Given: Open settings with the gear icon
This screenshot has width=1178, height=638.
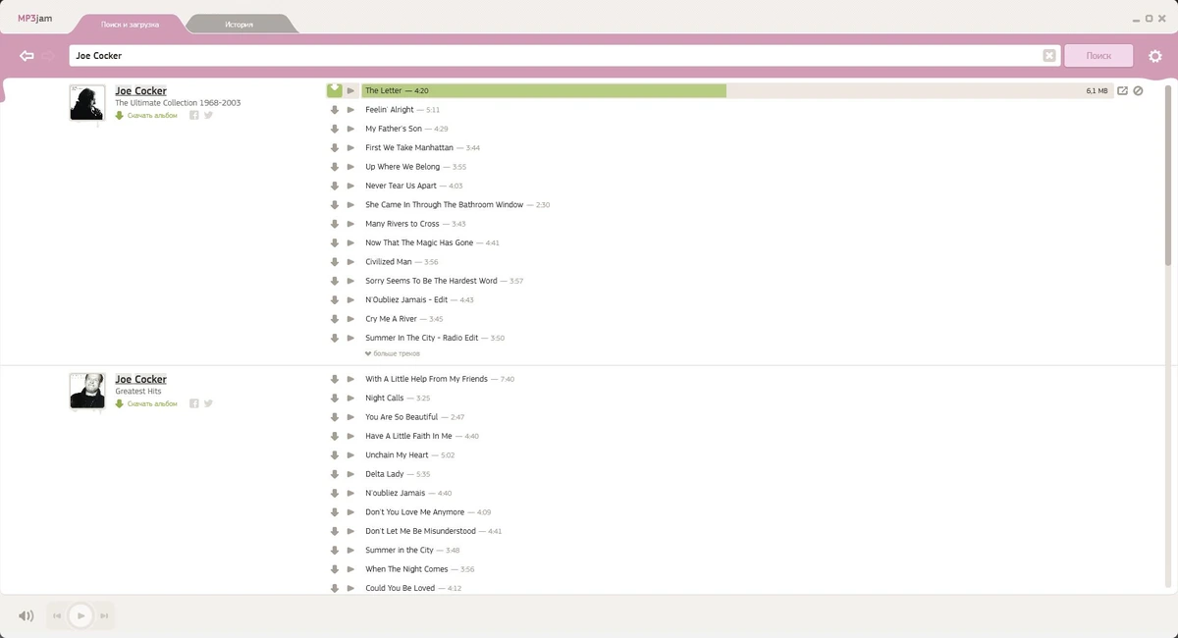Looking at the screenshot, I should 1155,56.
